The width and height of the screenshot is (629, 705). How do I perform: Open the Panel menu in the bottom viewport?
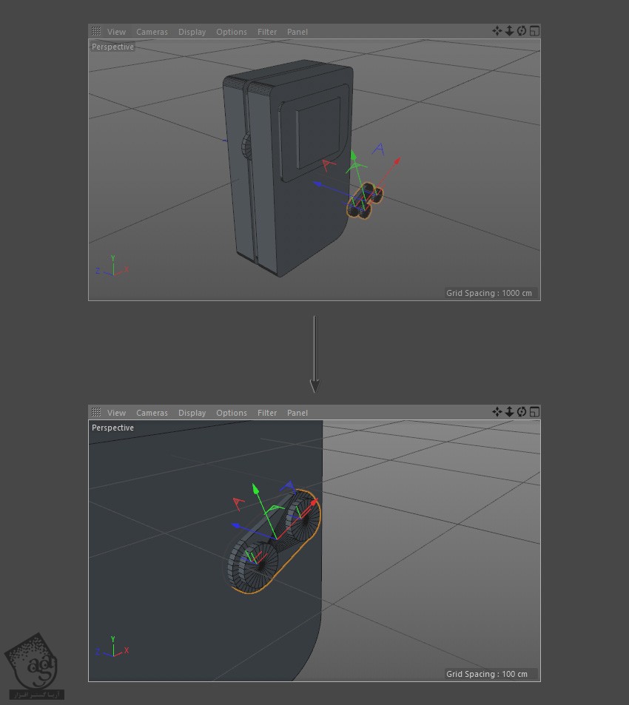coord(297,413)
